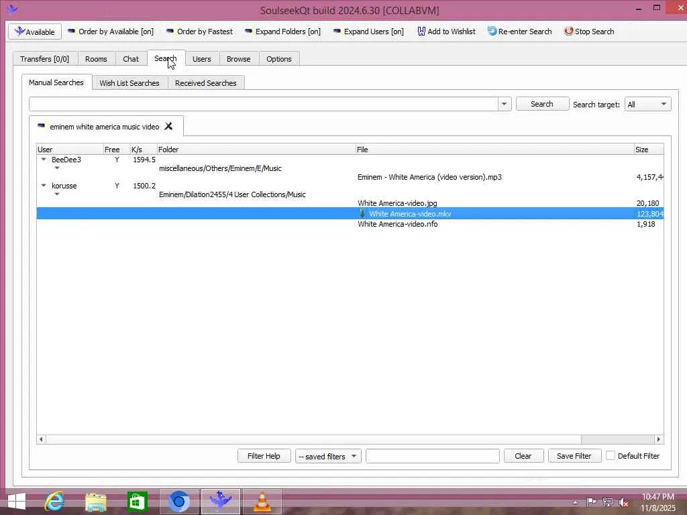Sort results by User column header
This screenshot has width=687, height=515.
(x=70, y=150)
